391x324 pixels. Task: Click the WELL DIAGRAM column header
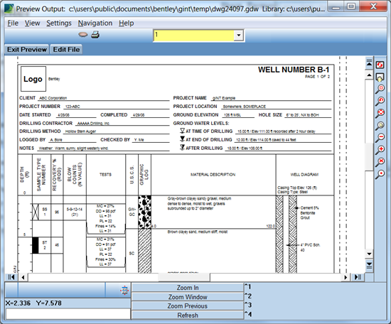pyautogui.click(x=304, y=175)
